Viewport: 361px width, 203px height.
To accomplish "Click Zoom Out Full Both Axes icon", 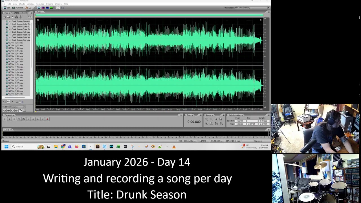I will (216, 119).
